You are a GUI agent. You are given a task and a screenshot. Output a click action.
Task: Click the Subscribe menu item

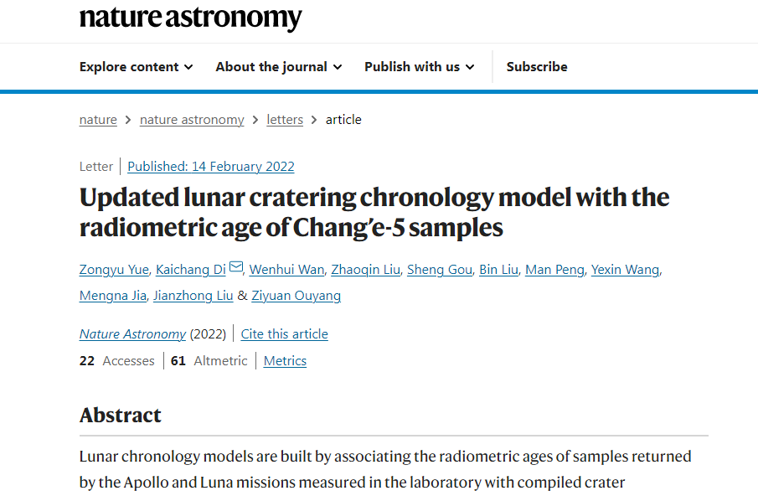(537, 67)
